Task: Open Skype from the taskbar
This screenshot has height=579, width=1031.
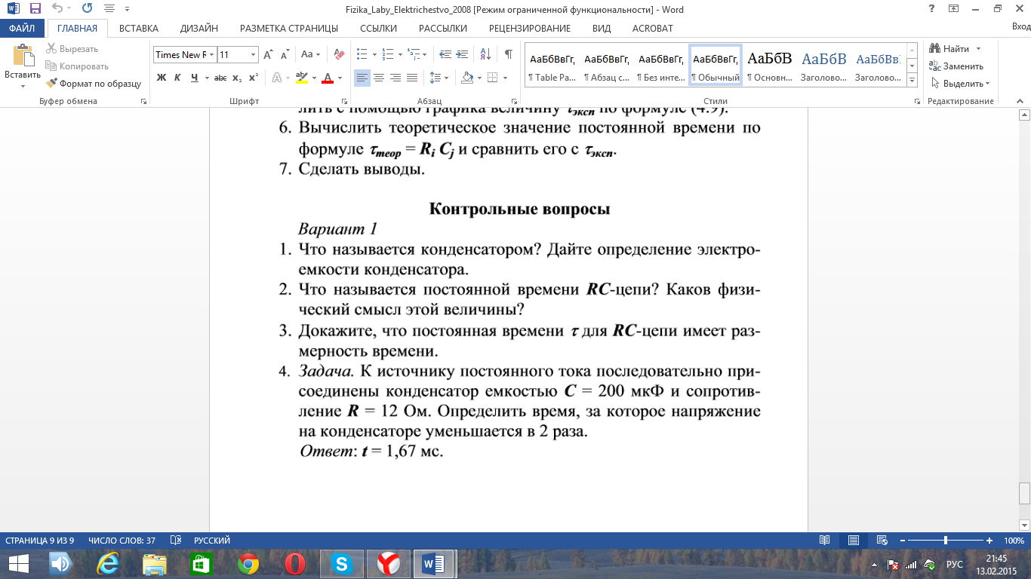Action: click(x=342, y=564)
